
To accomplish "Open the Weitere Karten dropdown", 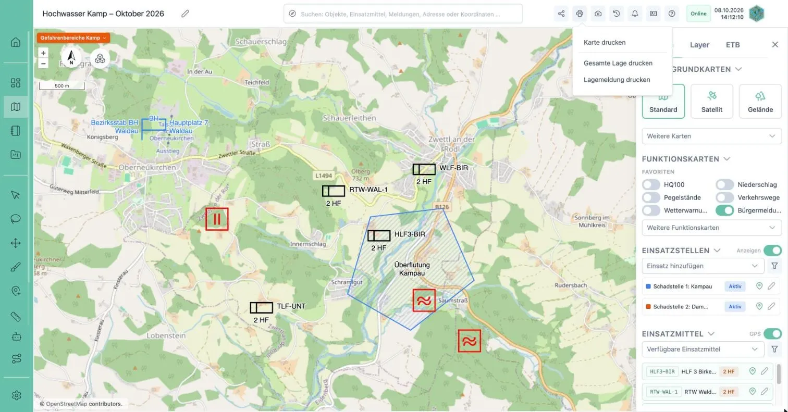I will coord(711,136).
